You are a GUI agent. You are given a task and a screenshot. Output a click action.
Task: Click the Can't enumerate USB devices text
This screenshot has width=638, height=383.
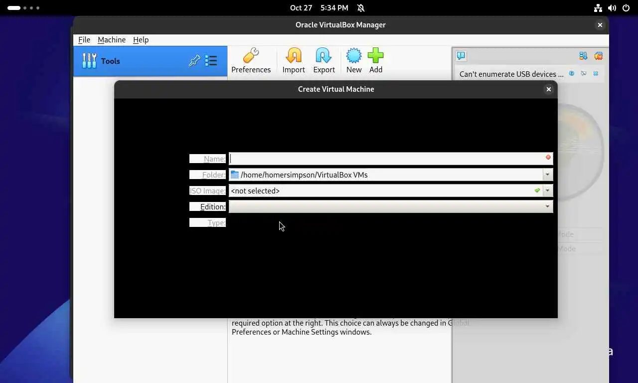511,74
